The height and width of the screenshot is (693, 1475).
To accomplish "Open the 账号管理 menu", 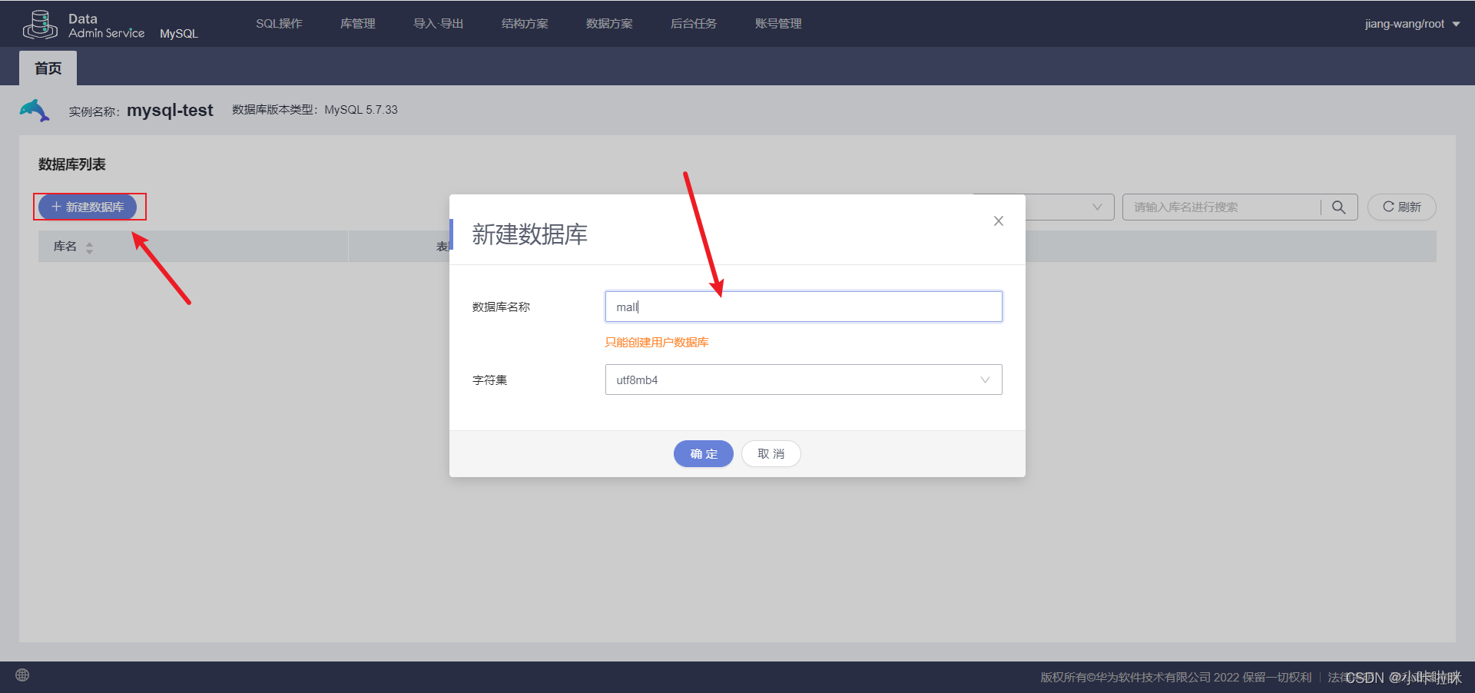I will (778, 24).
